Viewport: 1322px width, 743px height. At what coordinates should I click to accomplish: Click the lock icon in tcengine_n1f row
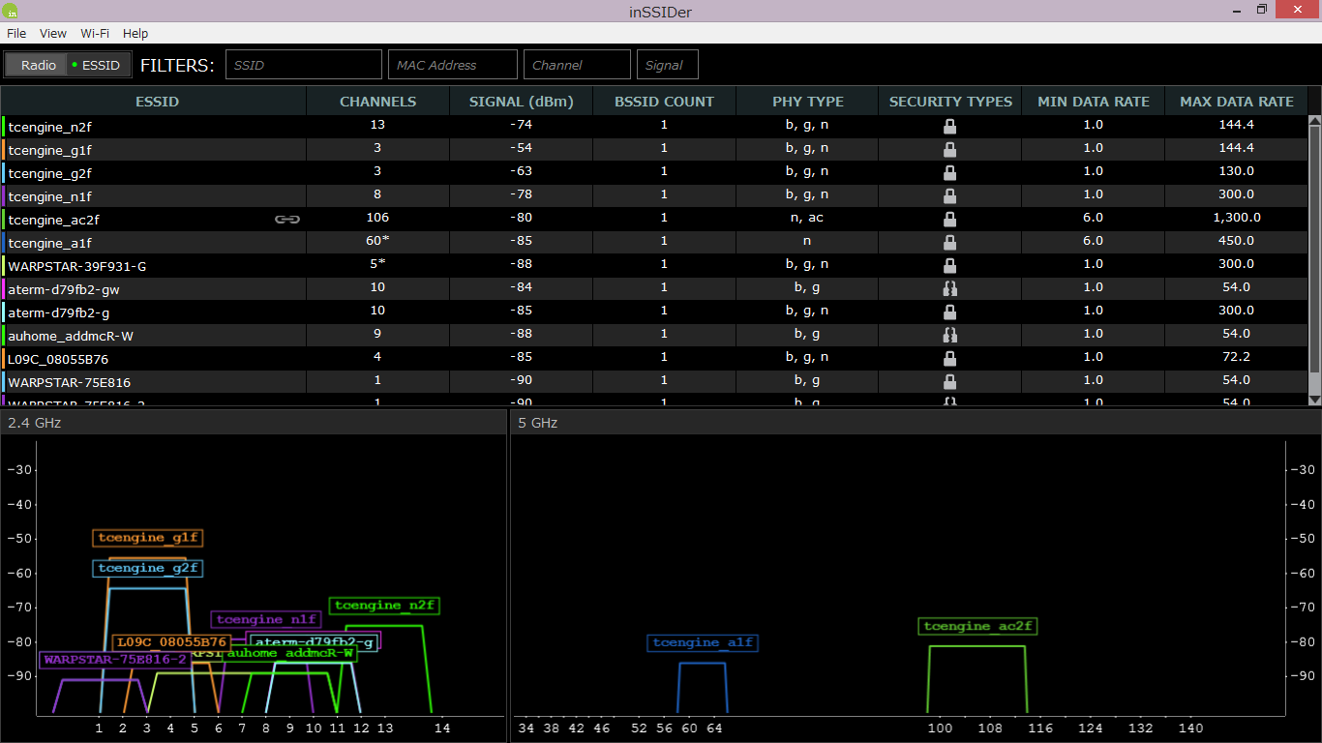point(950,195)
